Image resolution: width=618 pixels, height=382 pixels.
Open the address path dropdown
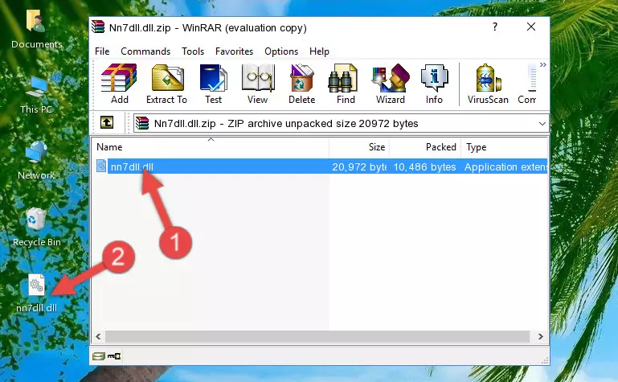pos(542,124)
